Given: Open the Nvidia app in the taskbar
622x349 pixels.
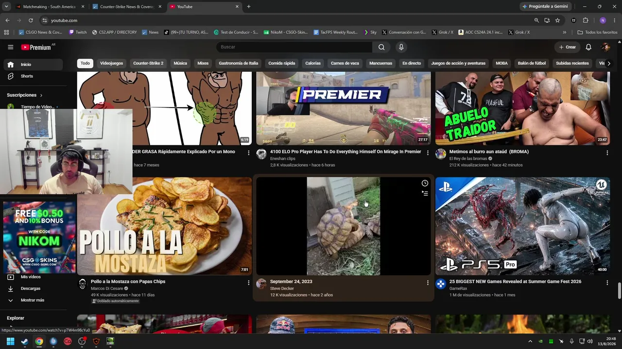Looking at the screenshot, I should (110, 341).
